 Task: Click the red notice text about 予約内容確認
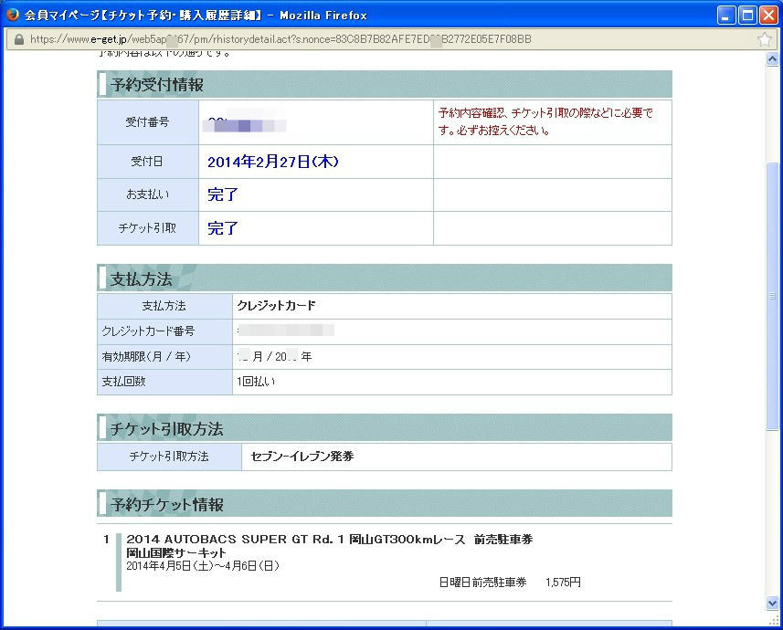(x=545, y=121)
